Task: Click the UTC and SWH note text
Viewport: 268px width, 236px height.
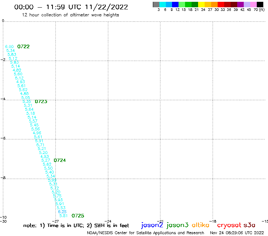Action: (x=76, y=225)
